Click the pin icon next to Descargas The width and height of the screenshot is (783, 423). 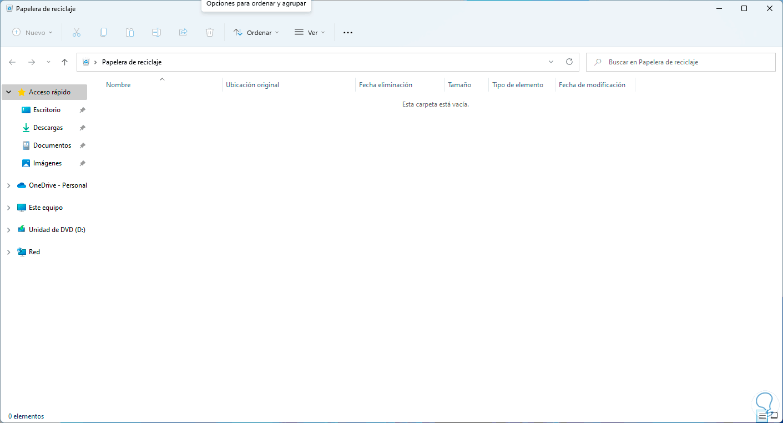tap(82, 128)
